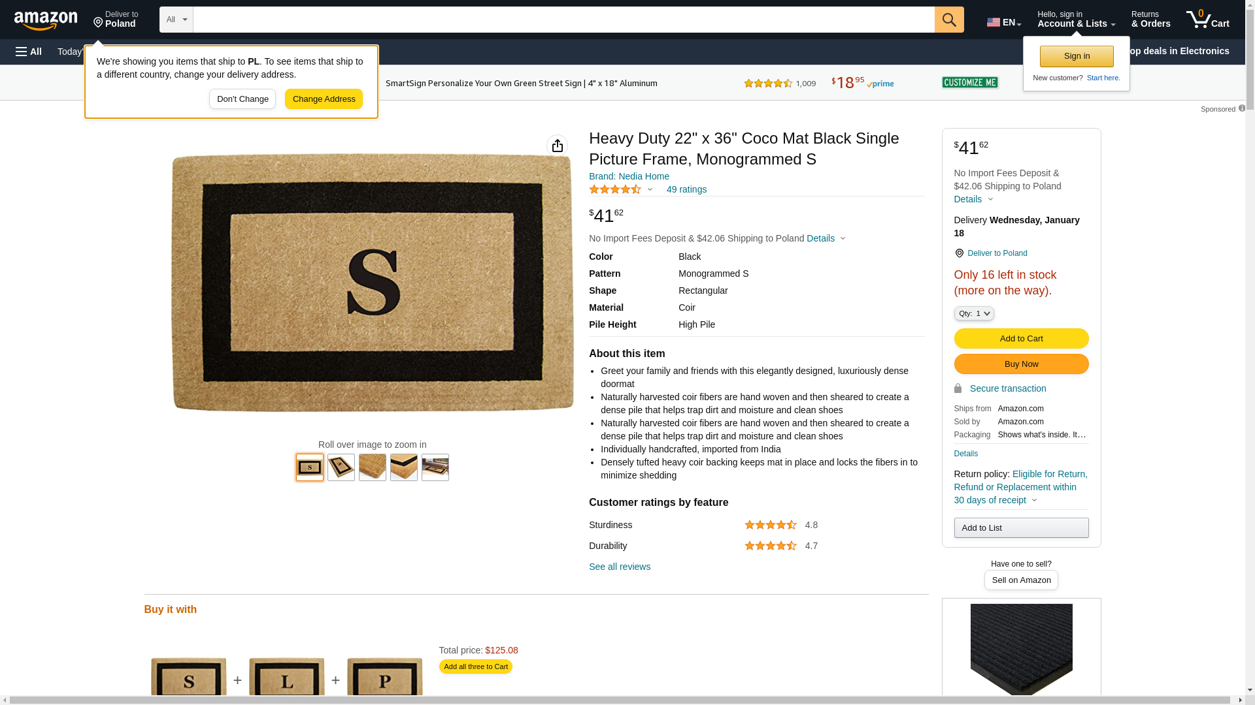Click the Add to Cart button
1255x705 pixels.
1020,338
